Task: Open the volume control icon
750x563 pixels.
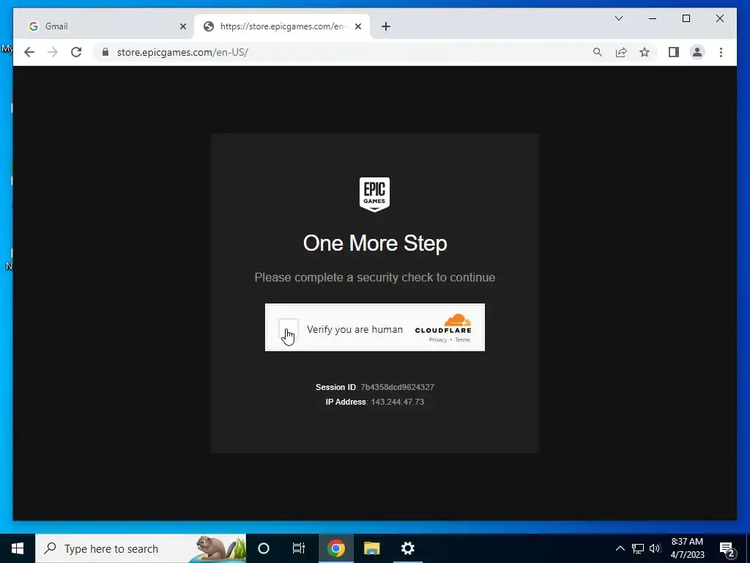Action: point(655,548)
